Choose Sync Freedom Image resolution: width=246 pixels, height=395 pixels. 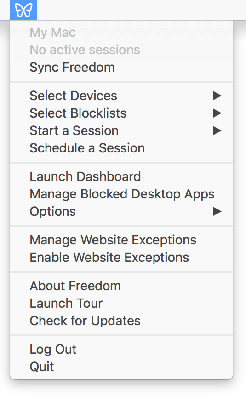pos(121,67)
